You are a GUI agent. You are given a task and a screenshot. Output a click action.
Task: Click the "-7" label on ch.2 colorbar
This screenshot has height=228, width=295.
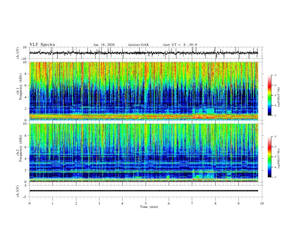coord(275,177)
